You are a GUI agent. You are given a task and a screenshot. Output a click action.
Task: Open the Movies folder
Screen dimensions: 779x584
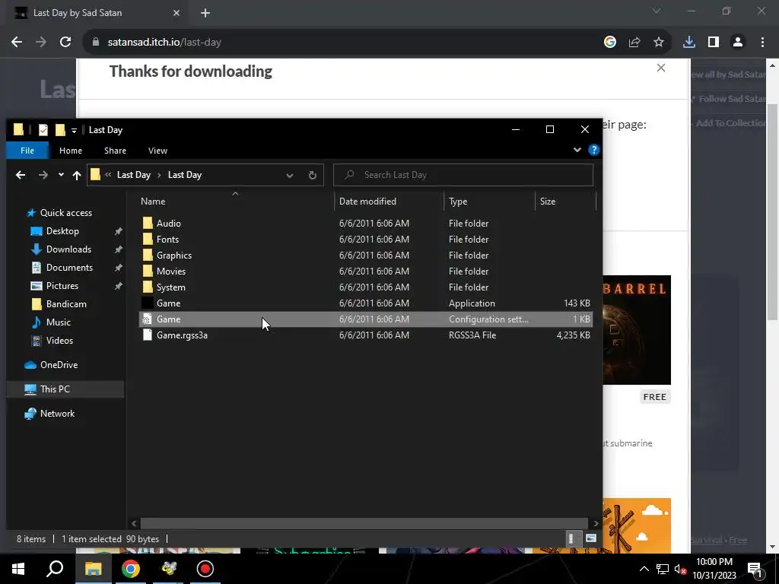click(171, 271)
